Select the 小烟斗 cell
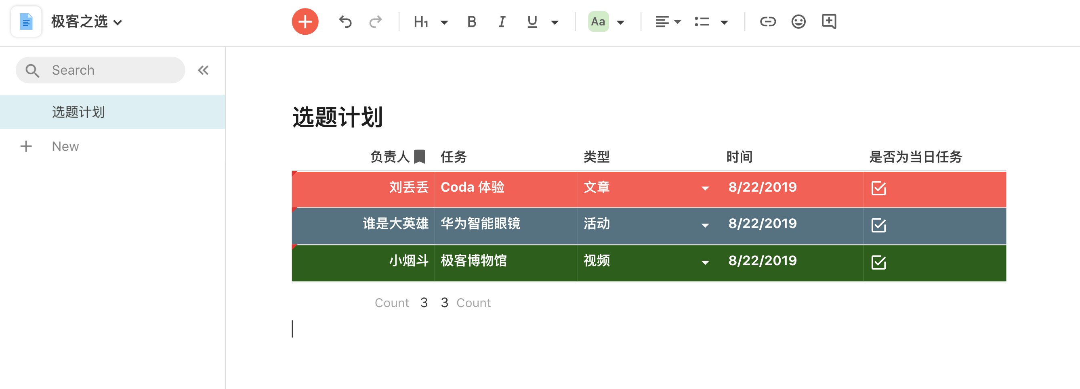The height and width of the screenshot is (389, 1080). coord(363,263)
